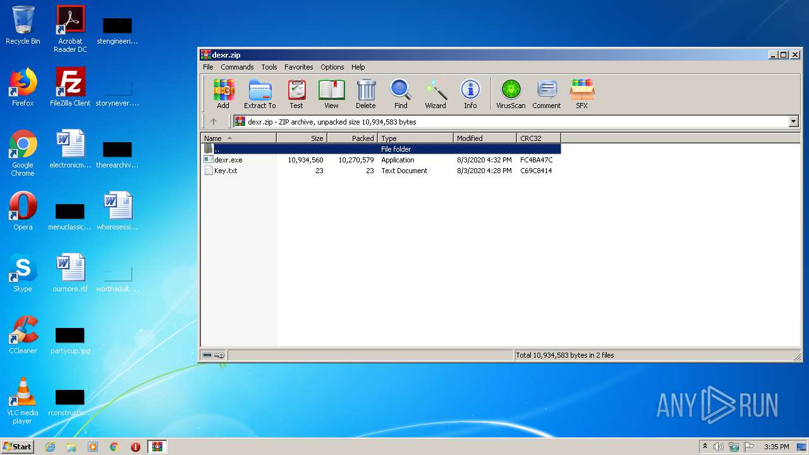Click the 10,270,579 packed size cell
Screen dimensions: 809x455
click(x=356, y=160)
